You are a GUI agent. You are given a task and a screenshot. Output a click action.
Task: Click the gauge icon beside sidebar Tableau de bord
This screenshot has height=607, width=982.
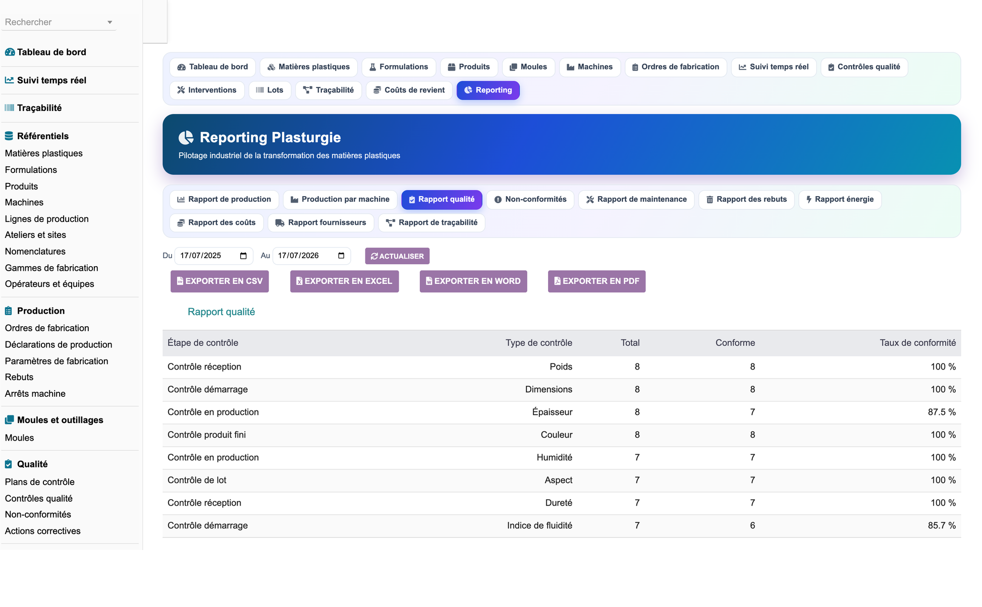10,52
